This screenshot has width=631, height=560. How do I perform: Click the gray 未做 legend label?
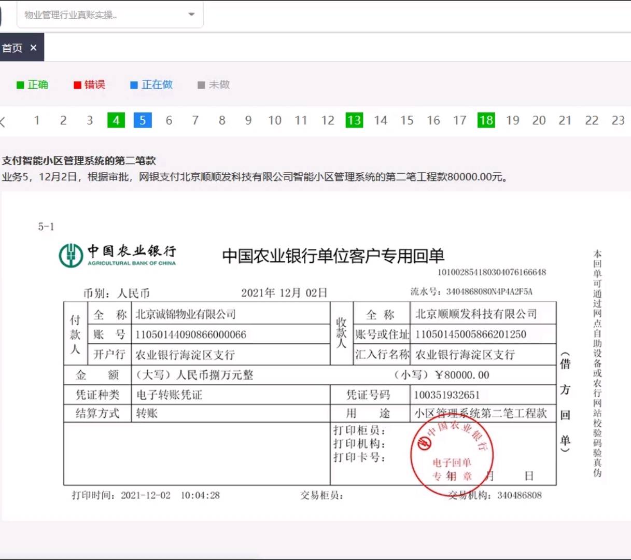219,85
